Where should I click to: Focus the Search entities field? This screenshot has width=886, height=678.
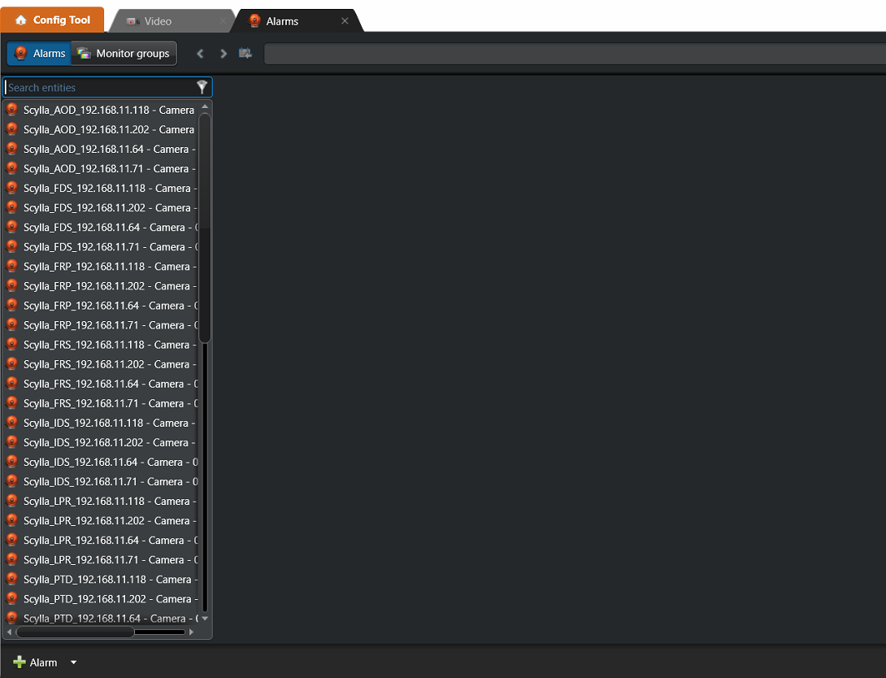(x=98, y=87)
